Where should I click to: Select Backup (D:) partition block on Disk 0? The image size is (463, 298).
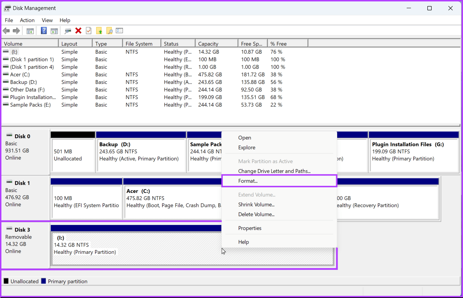141,152
